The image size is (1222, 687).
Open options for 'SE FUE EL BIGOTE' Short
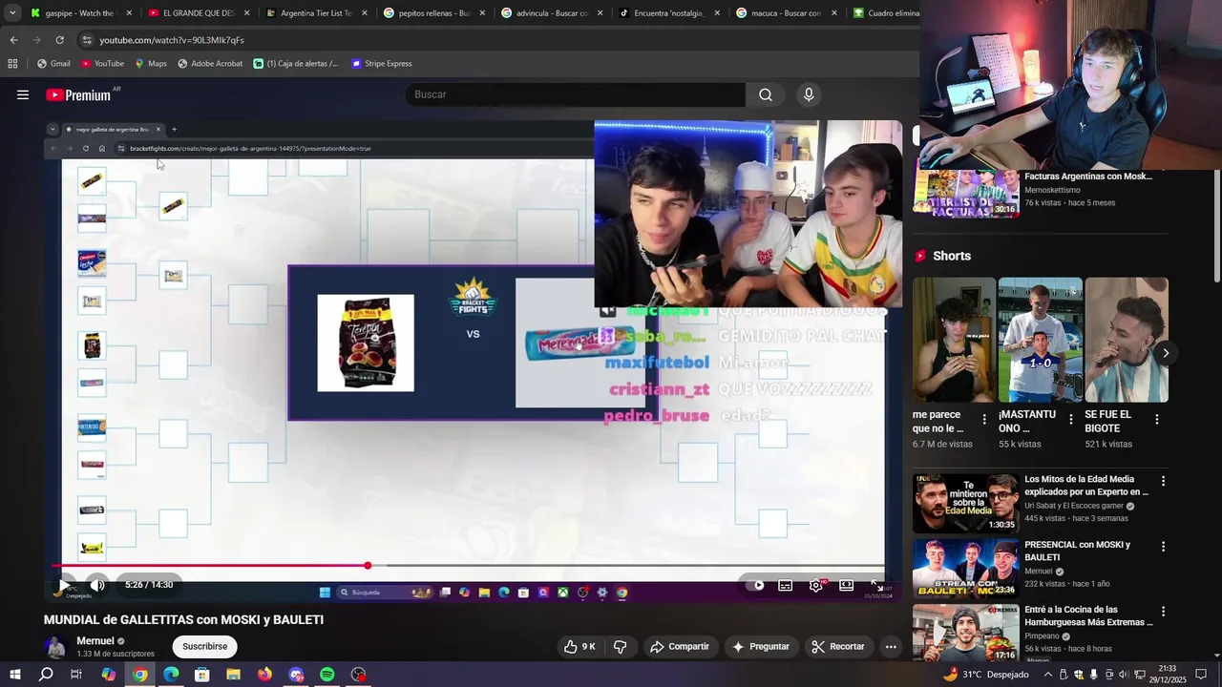[x=1157, y=420]
